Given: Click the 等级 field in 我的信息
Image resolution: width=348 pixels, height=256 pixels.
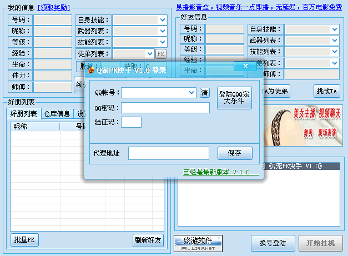Looking at the screenshot, I should pos(53,42).
